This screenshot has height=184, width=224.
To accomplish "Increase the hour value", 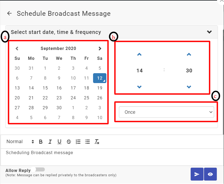I will click(x=139, y=54).
